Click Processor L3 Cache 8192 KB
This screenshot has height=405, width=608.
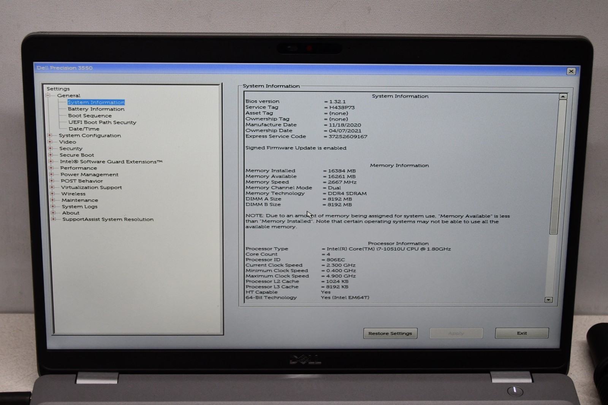point(337,287)
